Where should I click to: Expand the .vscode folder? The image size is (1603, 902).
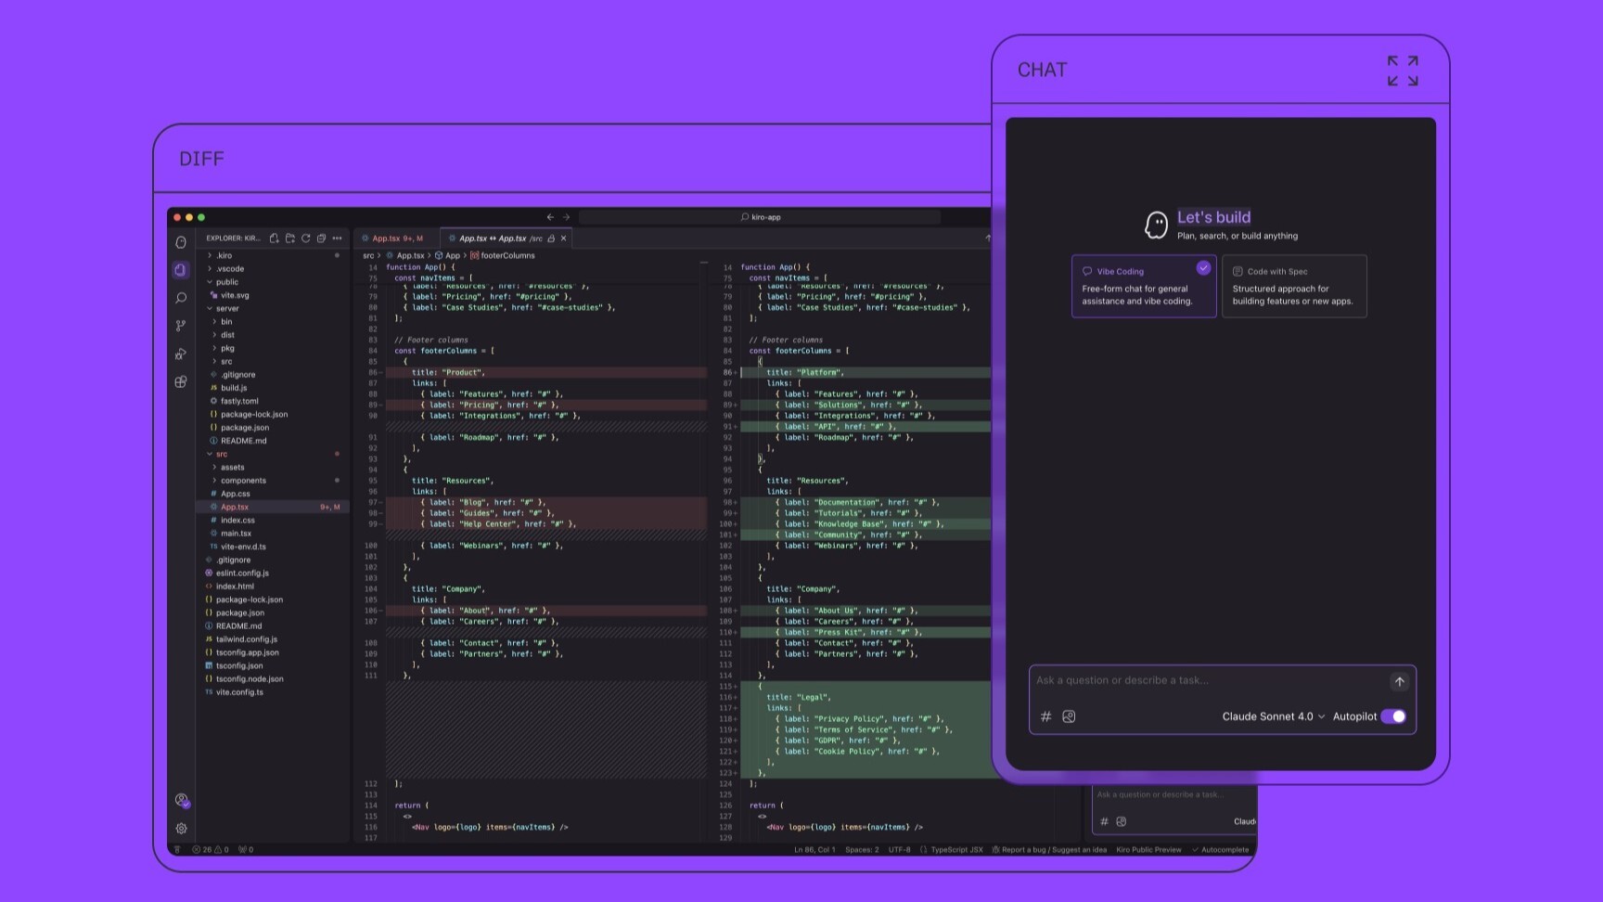click(230, 268)
